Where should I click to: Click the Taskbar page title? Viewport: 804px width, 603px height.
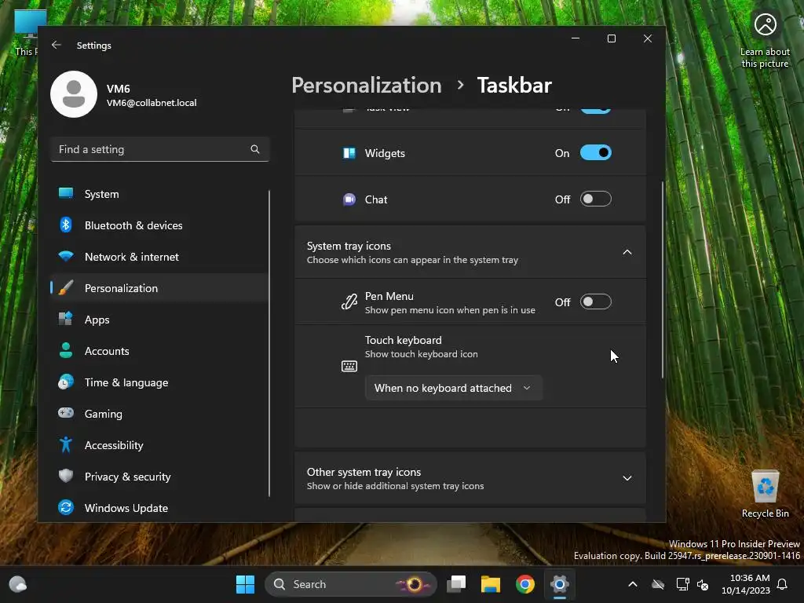514,85
